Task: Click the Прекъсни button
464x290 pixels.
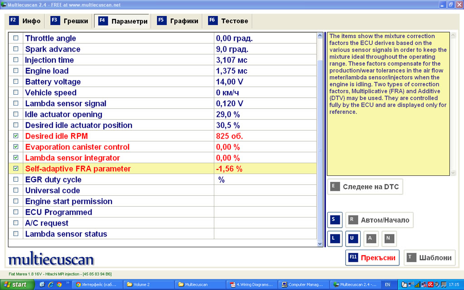Action: coord(372,258)
